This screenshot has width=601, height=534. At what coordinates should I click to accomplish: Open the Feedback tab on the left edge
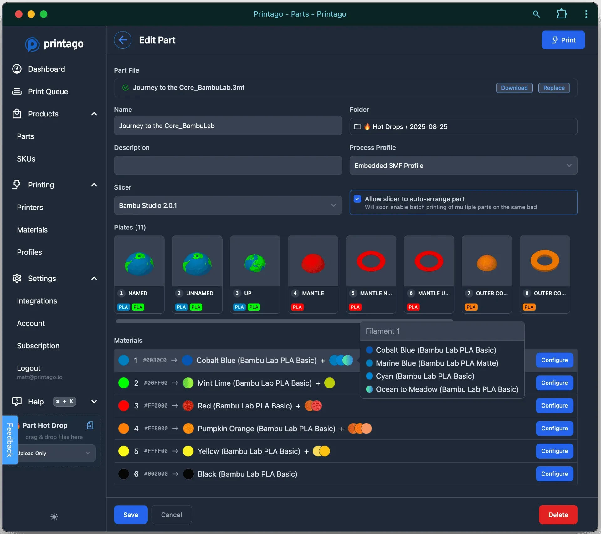[10, 440]
